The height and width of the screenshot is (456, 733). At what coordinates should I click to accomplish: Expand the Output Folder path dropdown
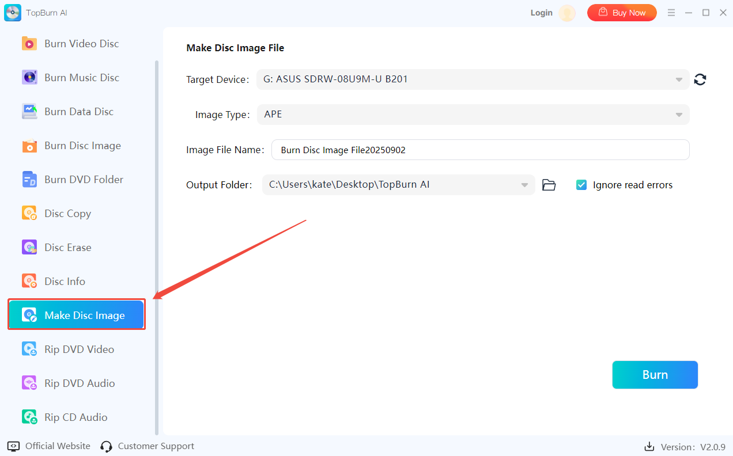[524, 185]
